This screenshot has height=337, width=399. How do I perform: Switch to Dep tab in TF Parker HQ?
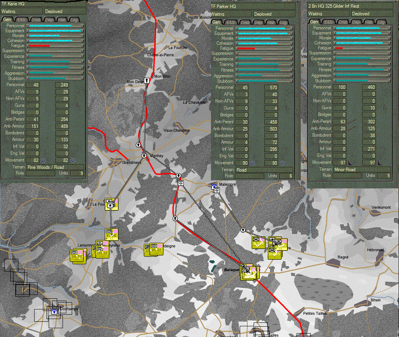pyautogui.click(x=258, y=22)
